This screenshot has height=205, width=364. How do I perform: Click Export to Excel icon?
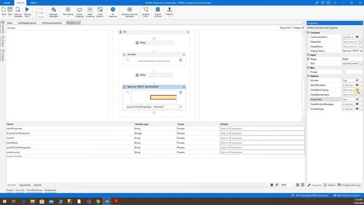click(x=158, y=10)
